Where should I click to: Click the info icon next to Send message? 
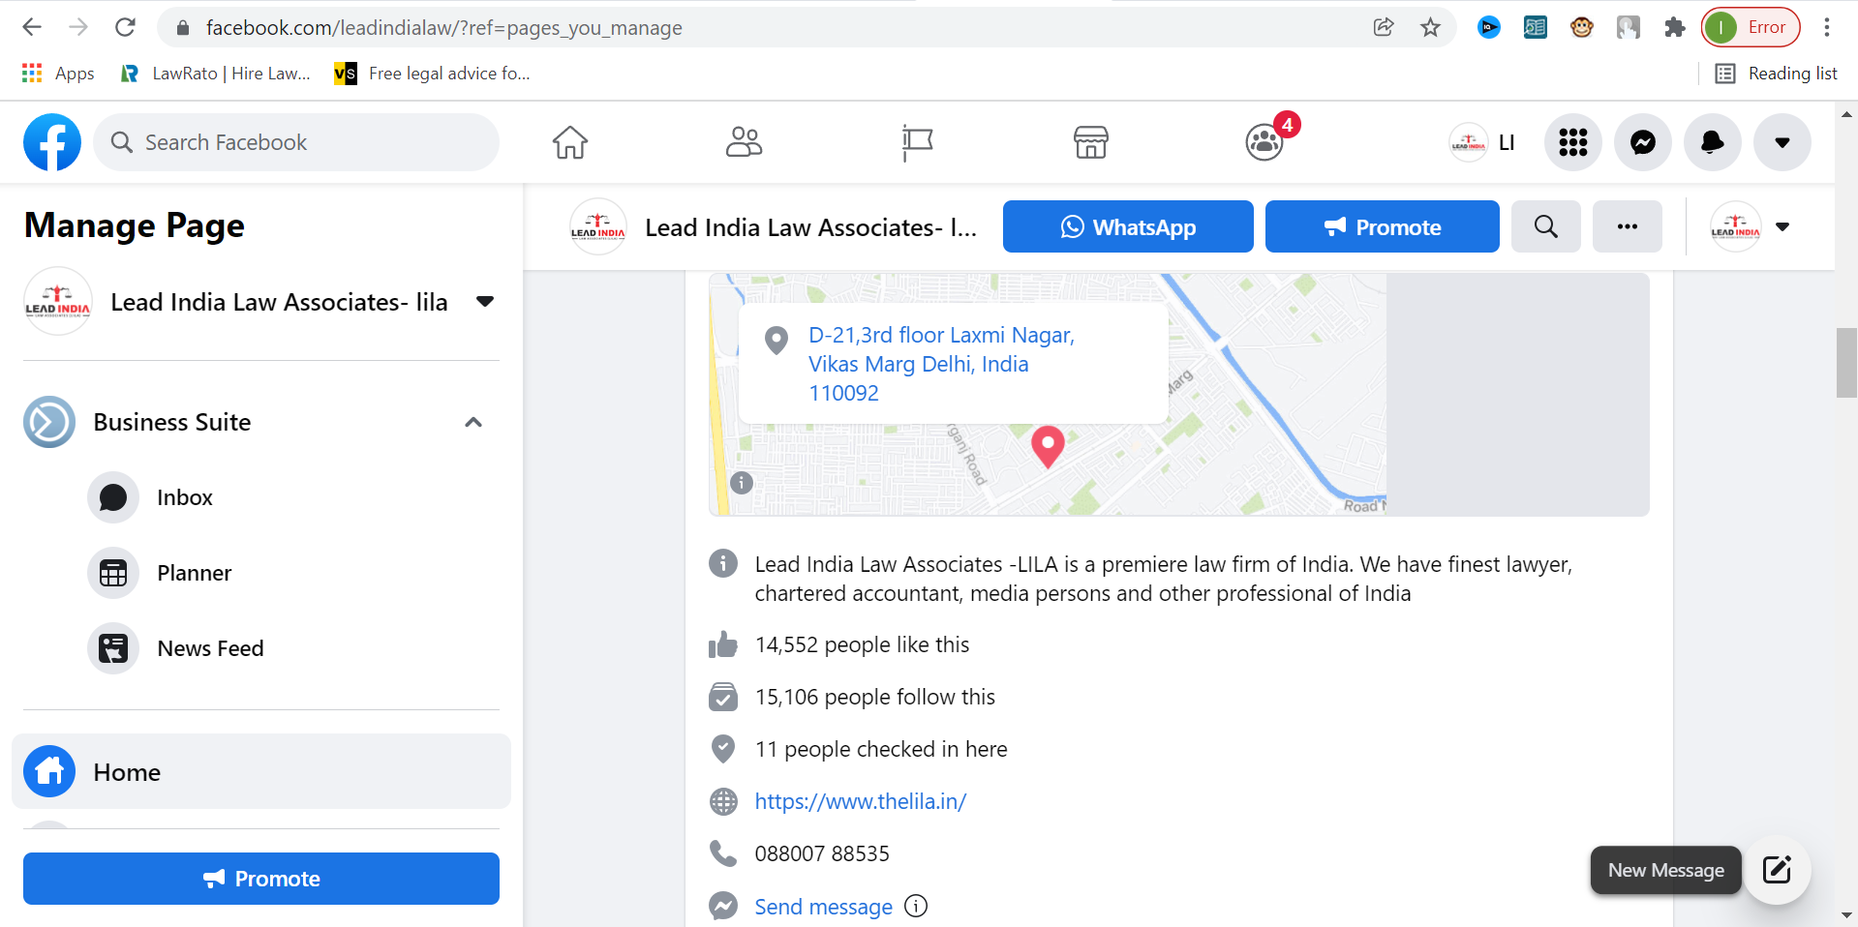coord(916,906)
